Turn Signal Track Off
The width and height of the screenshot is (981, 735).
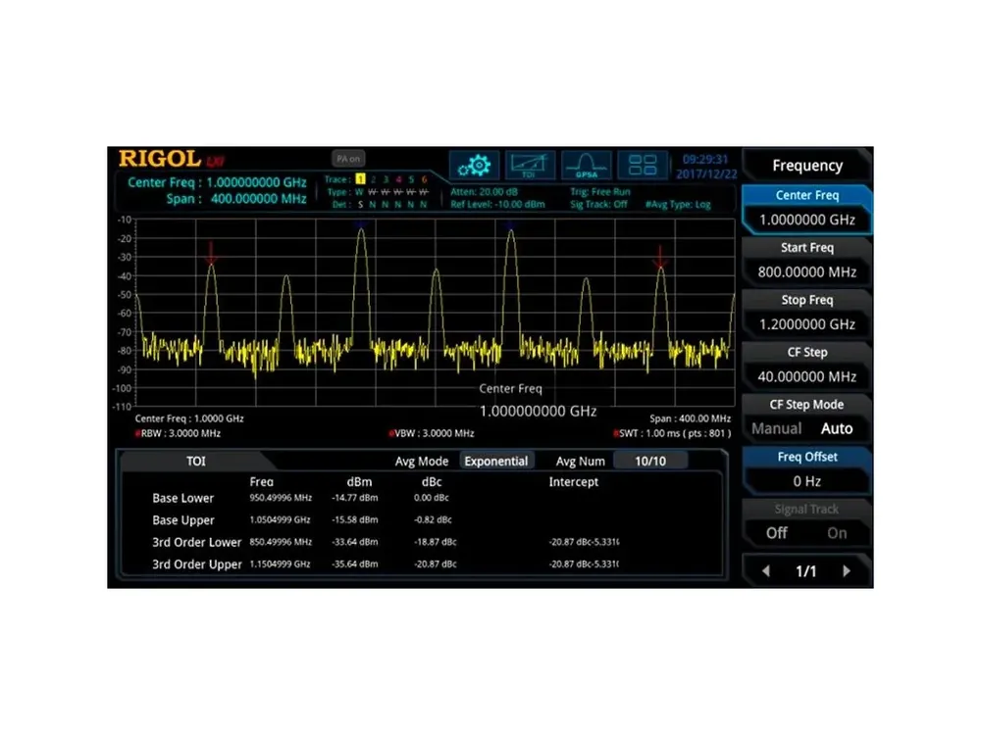coord(776,533)
